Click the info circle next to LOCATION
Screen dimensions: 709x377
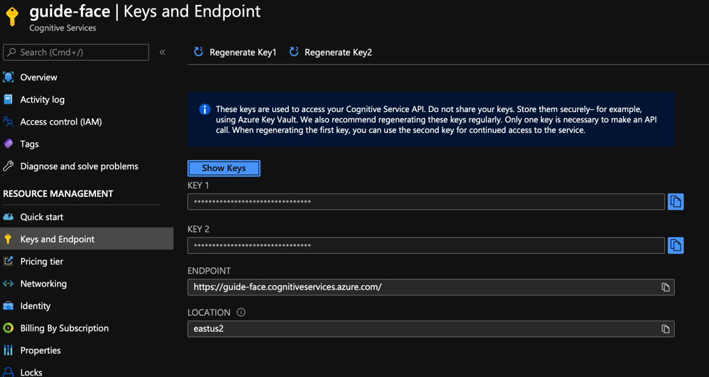pos(241,312)
